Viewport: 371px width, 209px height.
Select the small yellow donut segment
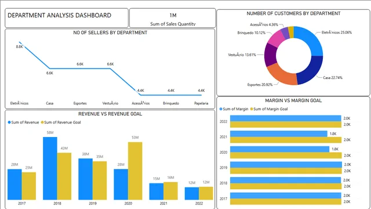291,32
